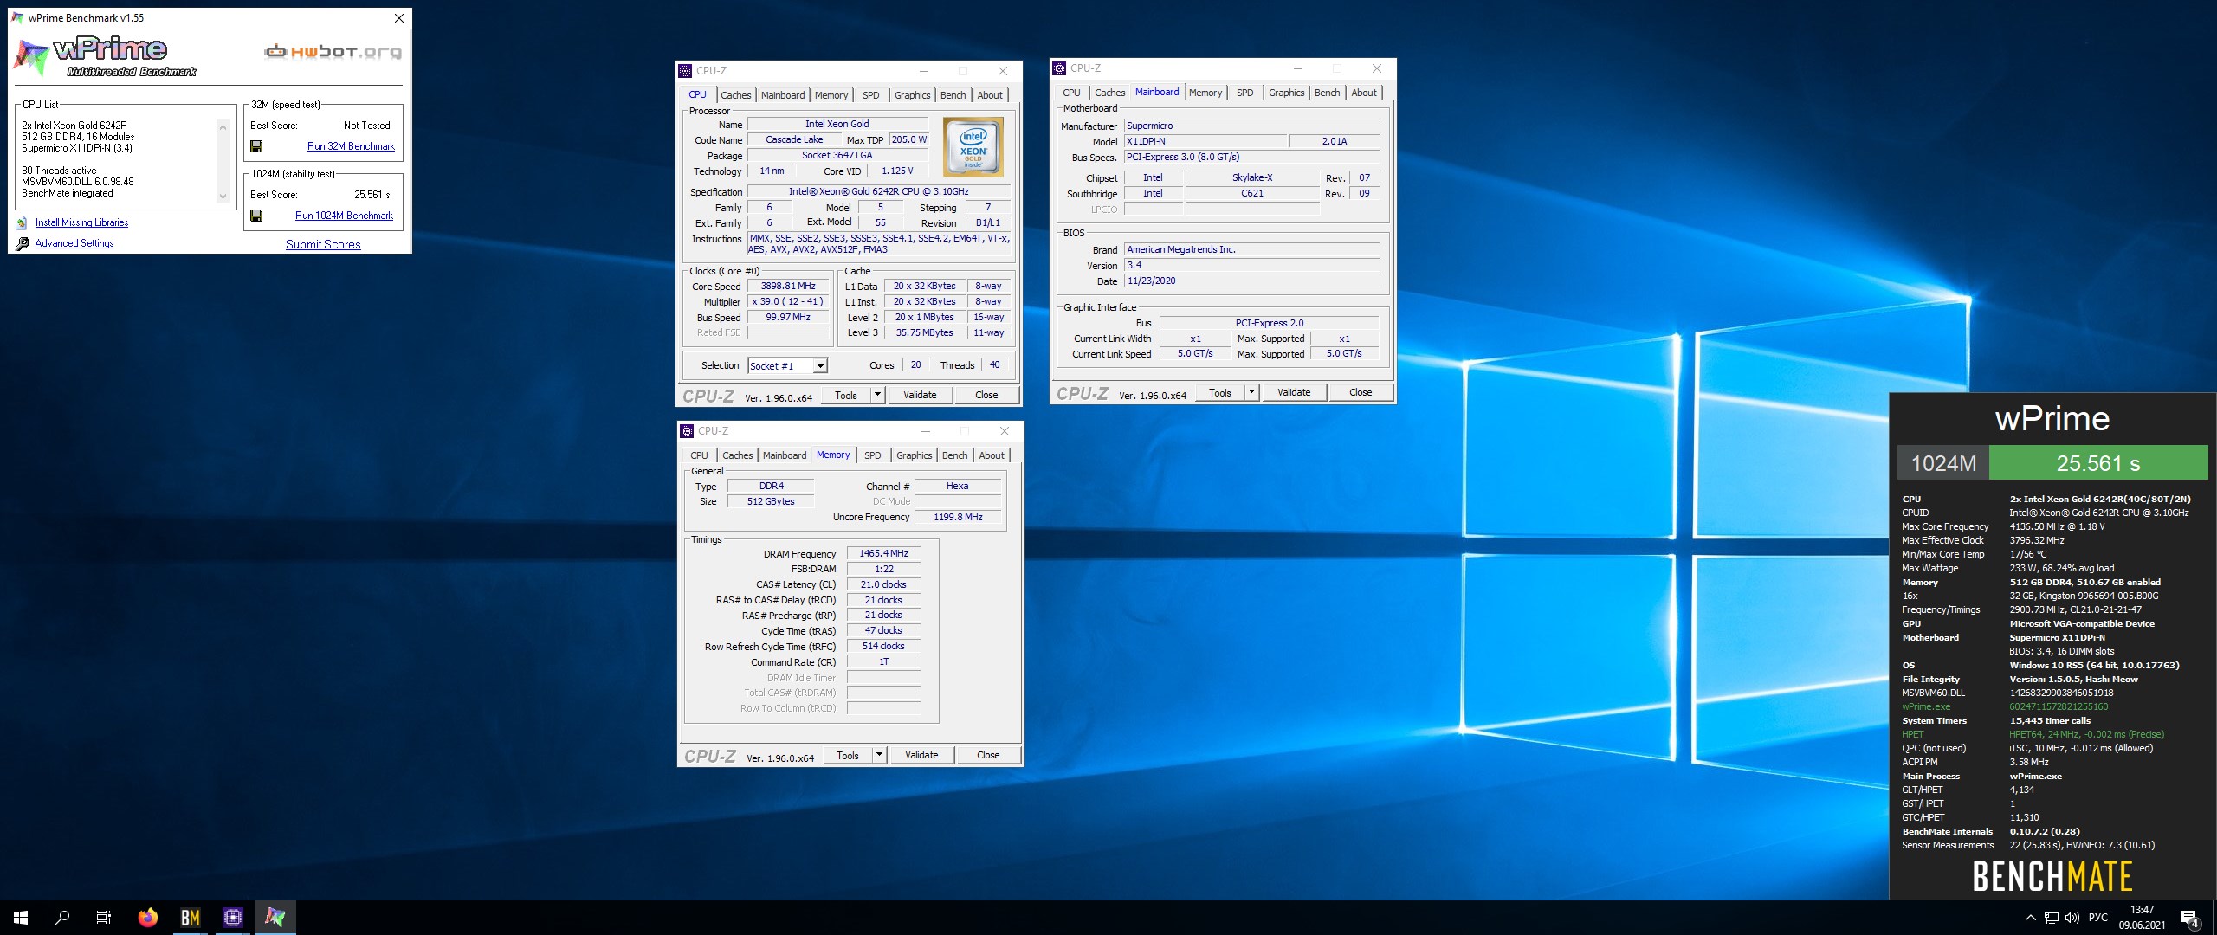Screen dimensions: 2217x935
Task: Click BIOS date 11/23/2020 field
Action: point(1251,280)
